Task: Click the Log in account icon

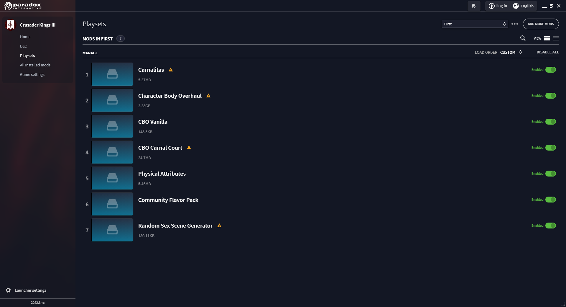Action: point(491,6)
